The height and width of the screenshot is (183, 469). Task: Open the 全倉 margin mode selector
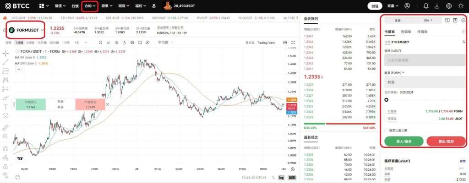coord(398,21)
